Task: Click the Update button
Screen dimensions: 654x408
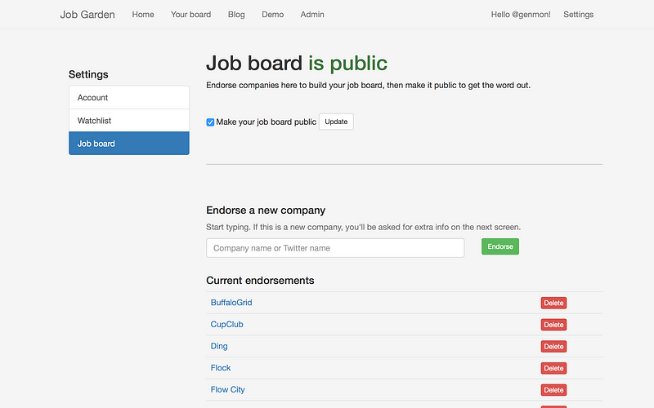Action: pos(336,122)
